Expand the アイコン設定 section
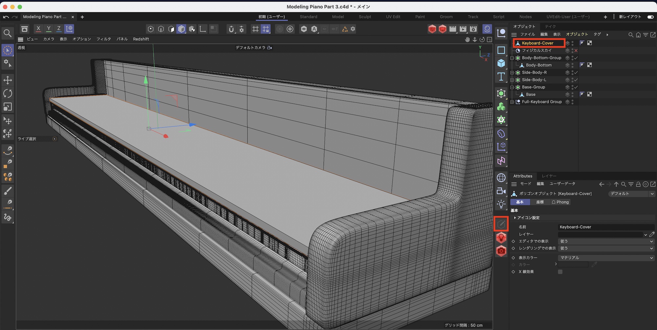 pos(515,218)
